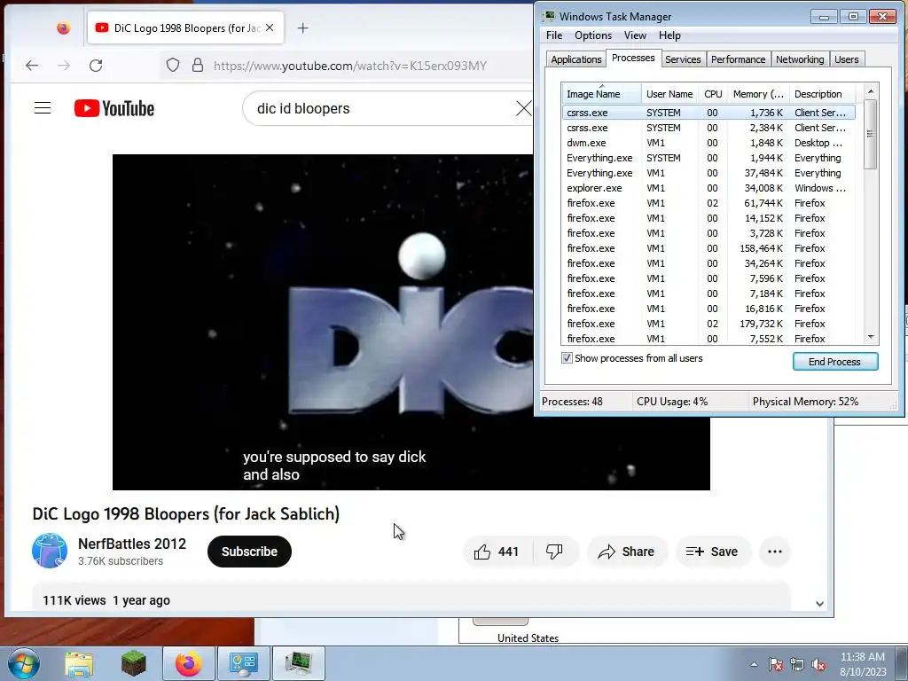The image size is (908, 681).
Task: Click the muted volume tray icon
Action: click(x=818, y=664)
